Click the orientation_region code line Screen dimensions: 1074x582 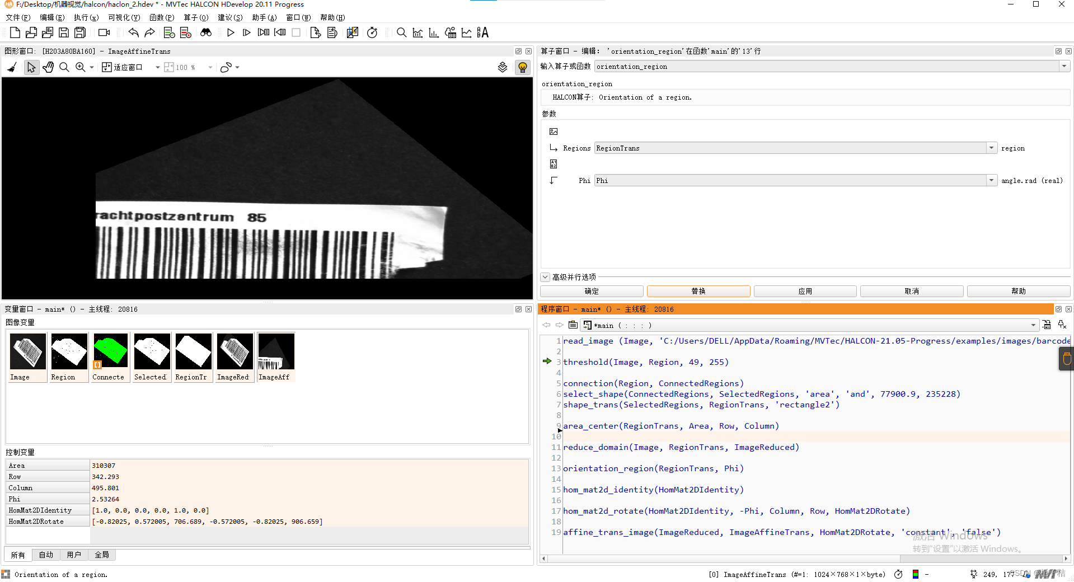coord(653,468)
